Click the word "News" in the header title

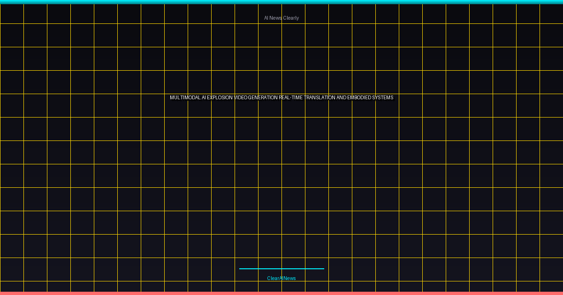[276, 18]
